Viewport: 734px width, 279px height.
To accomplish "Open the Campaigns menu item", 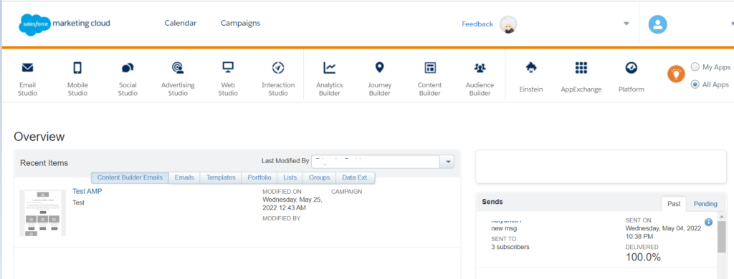I will click(241, 23).
